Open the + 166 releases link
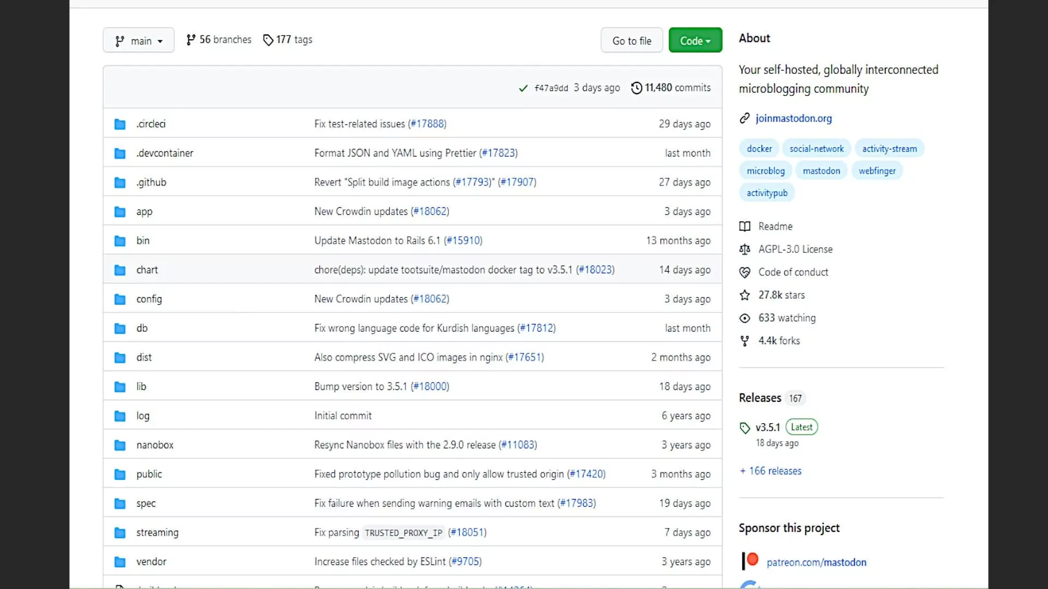 click(770, 471)
